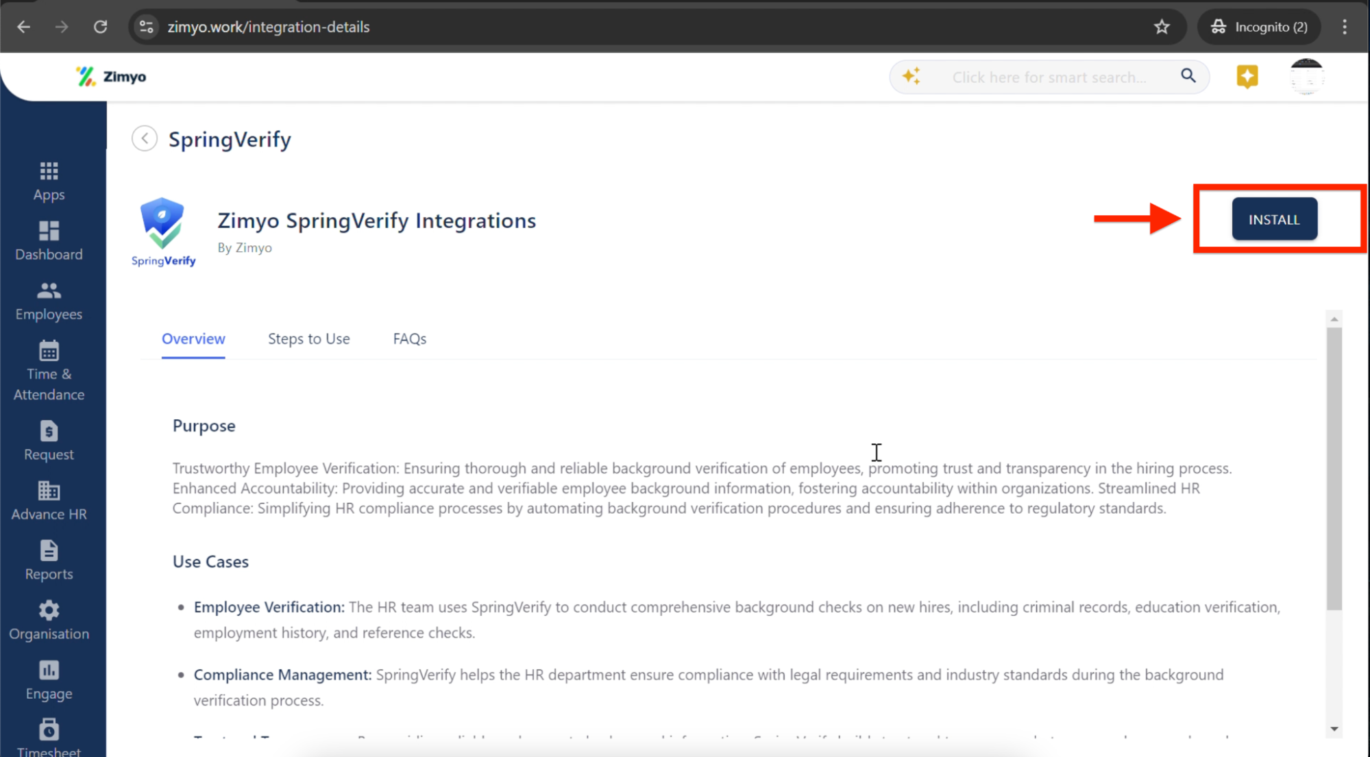Switch to the FAQs tab
This screenshot has width=1370, height=757.
(409, 338)
